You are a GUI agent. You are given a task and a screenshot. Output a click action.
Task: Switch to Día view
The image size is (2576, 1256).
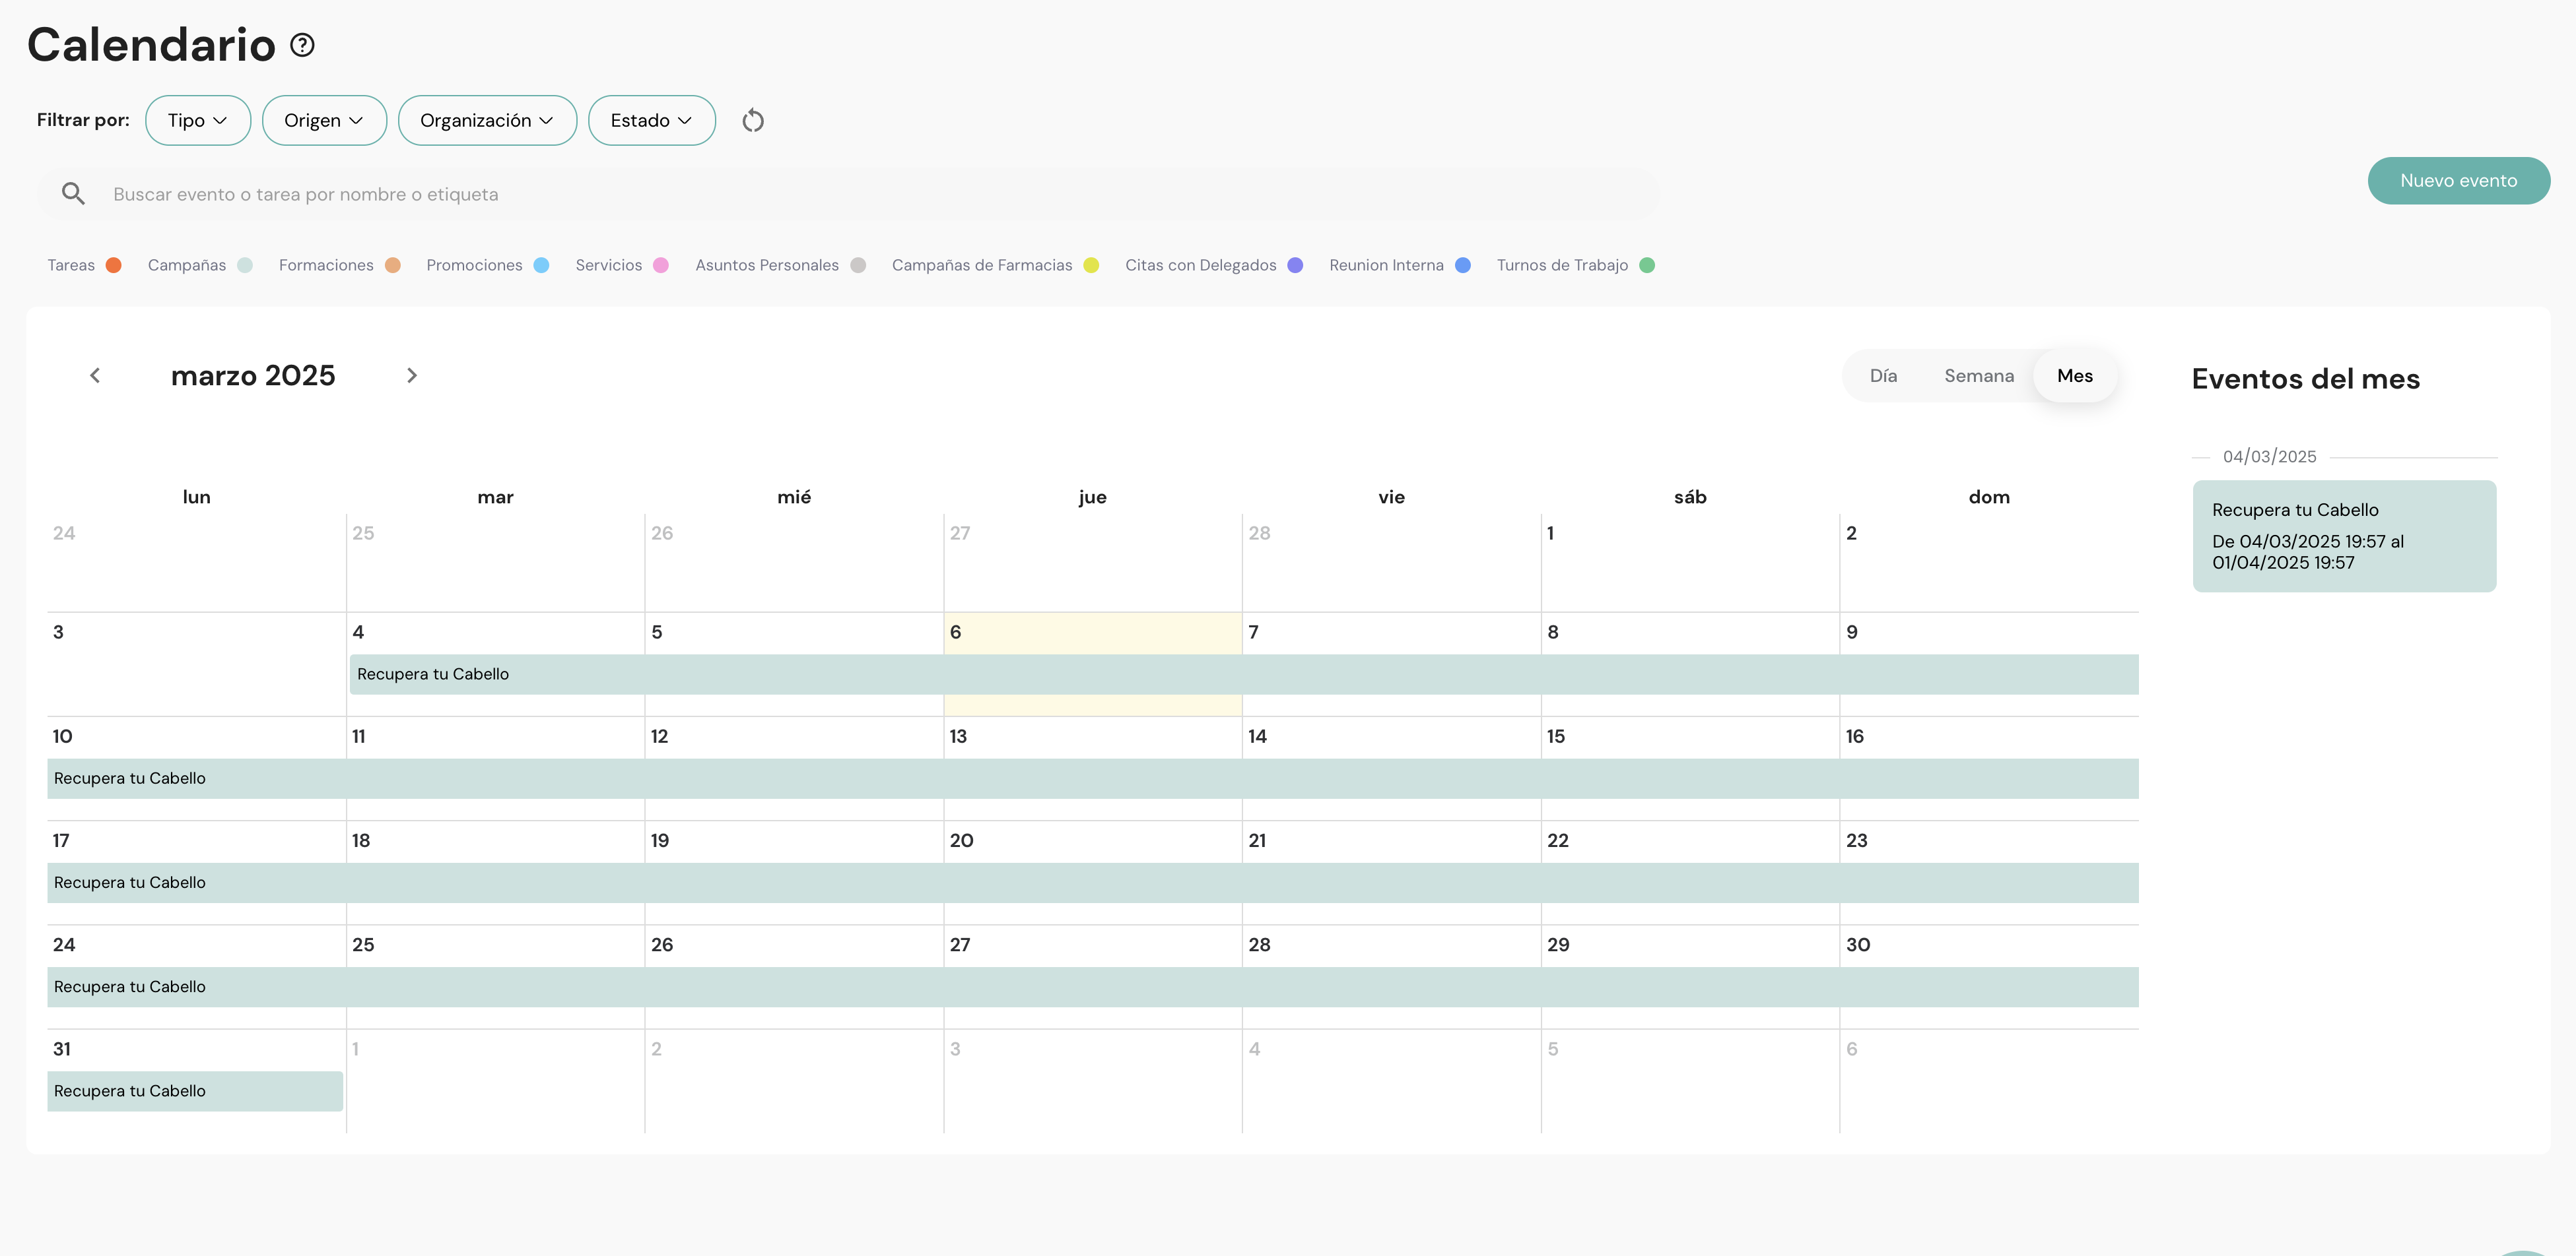pyautogui.click(x=1883, y=376)
